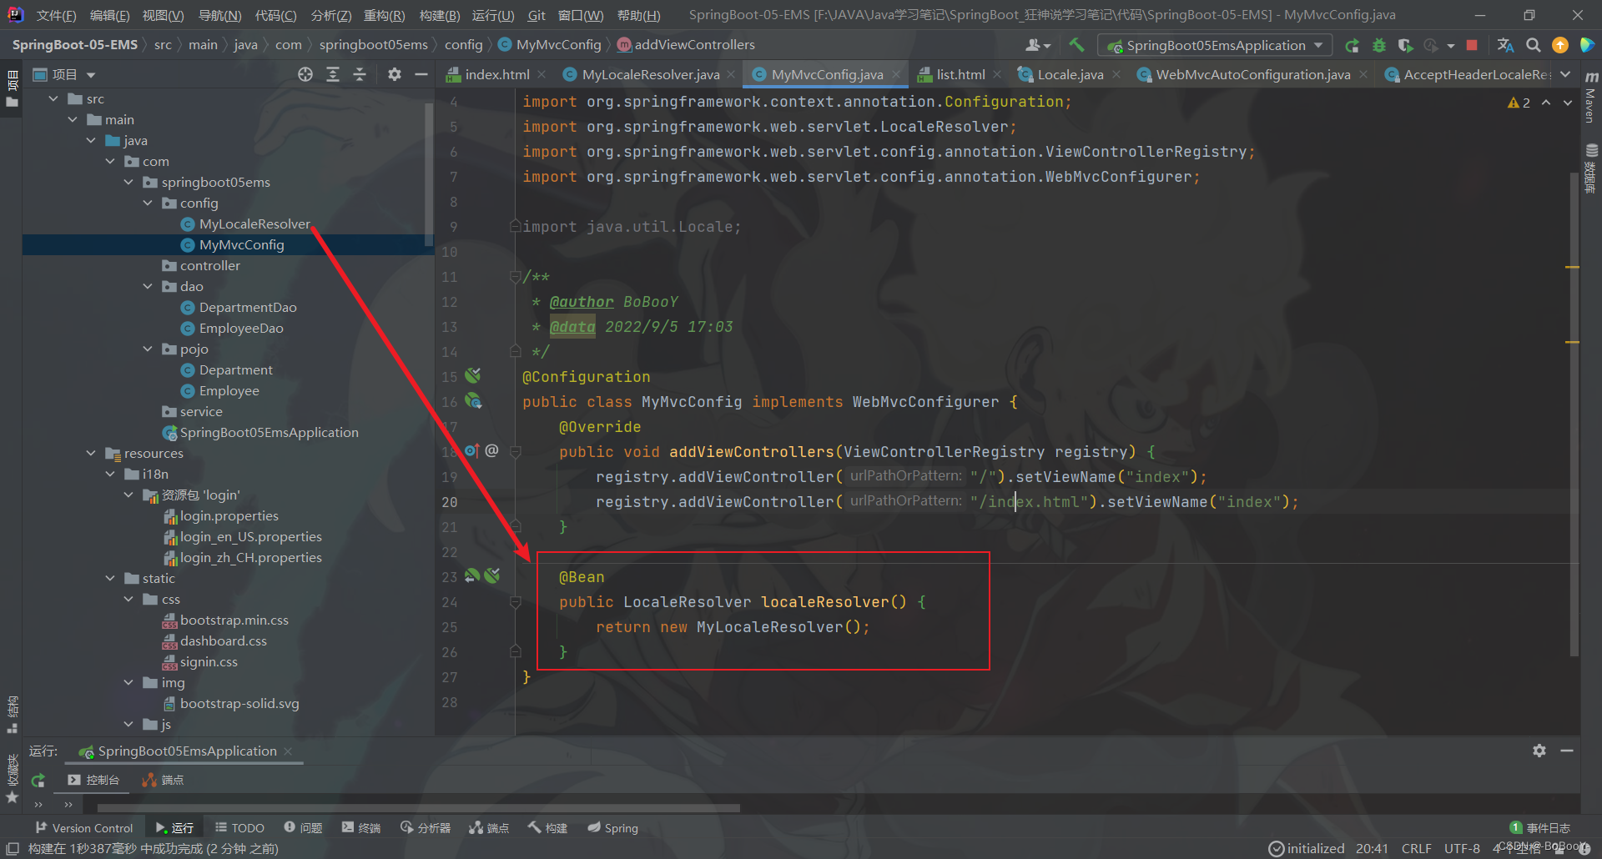The width and height of the screenshot is (1602, 859).
Task: Open the 代码(C) menu
Action: point(275,15)
